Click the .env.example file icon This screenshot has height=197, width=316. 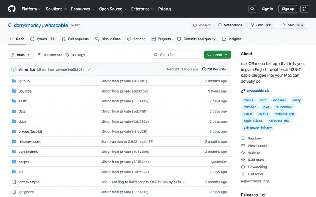pos(14,182)
